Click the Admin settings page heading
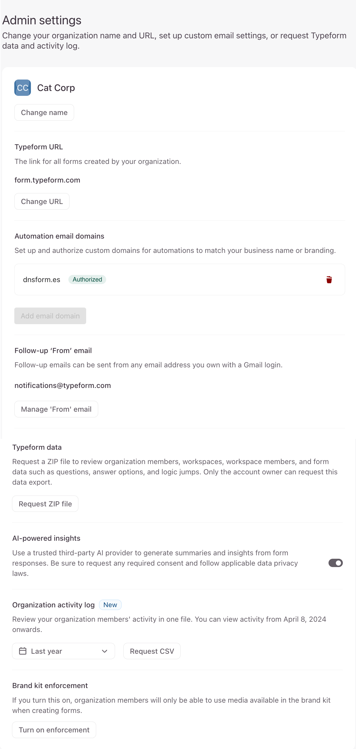This screenshot has width=356, height=749. pos(42,20)
